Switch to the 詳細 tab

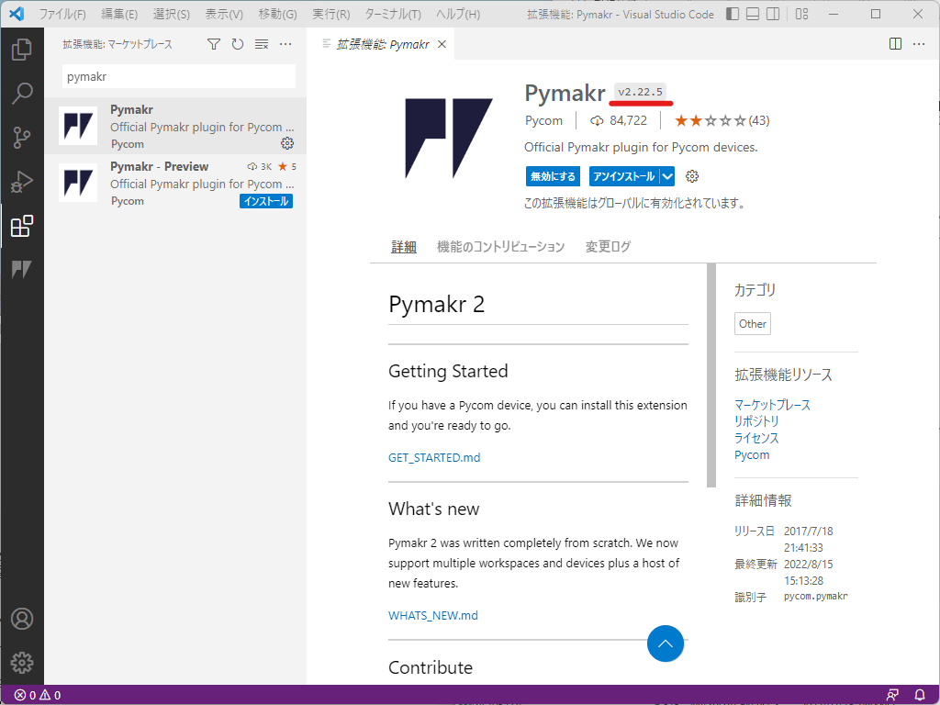404,246
